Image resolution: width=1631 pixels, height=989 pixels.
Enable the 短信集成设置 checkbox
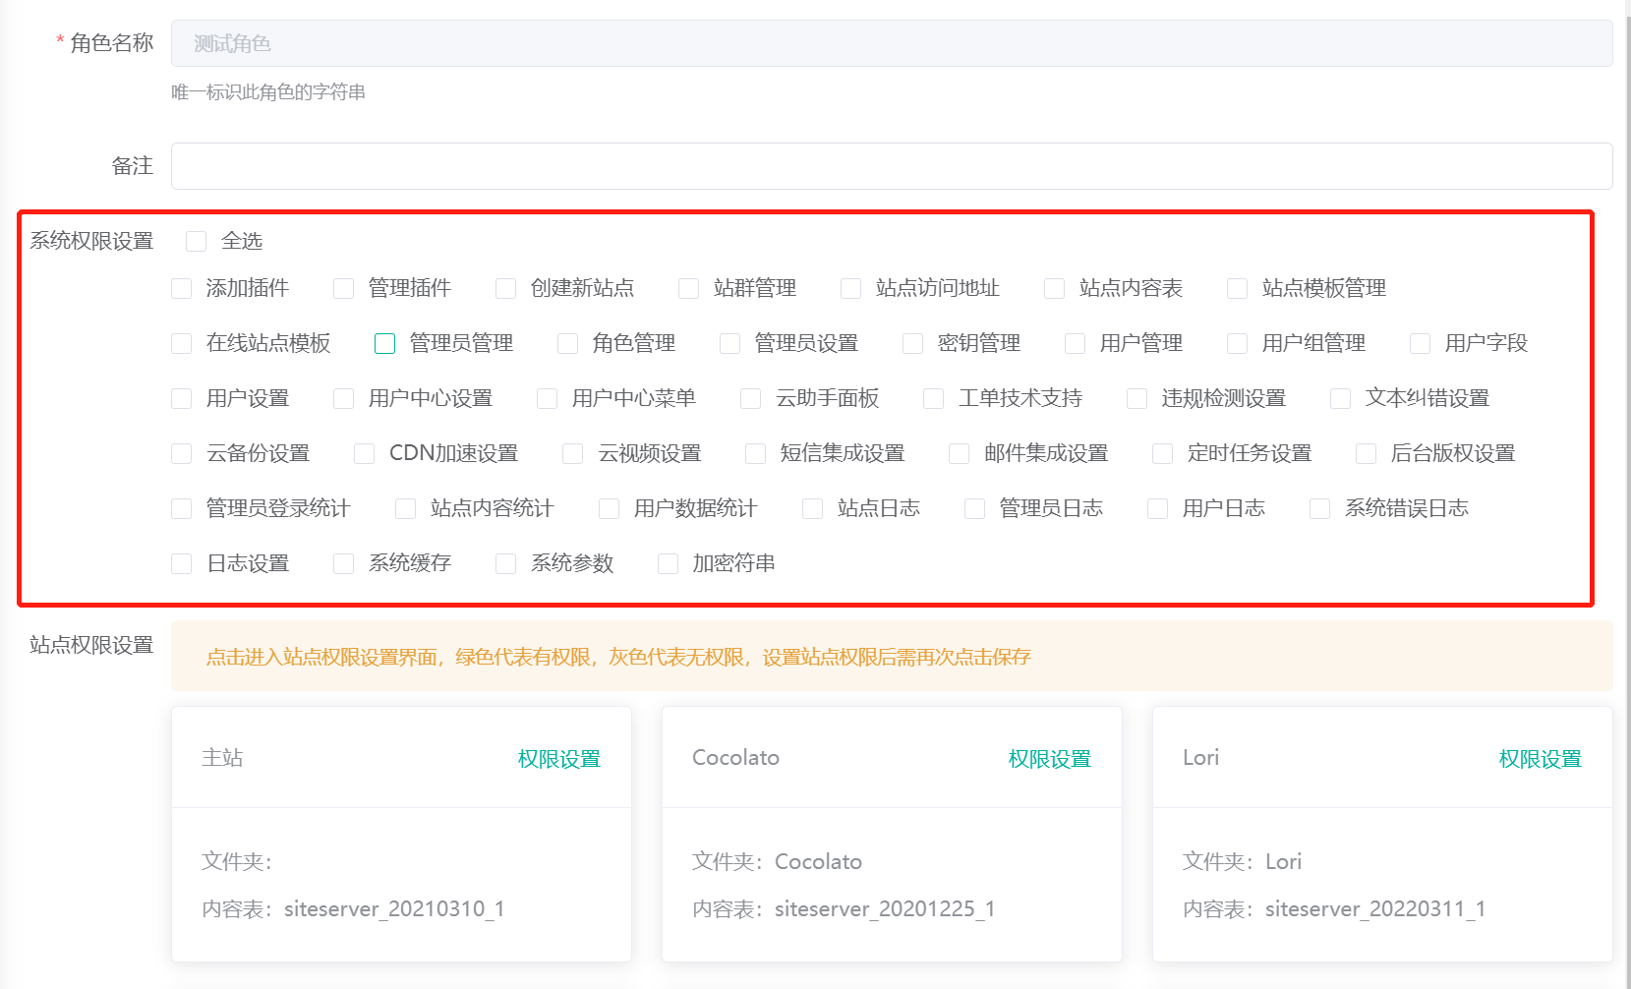click(x=756, y=453)
